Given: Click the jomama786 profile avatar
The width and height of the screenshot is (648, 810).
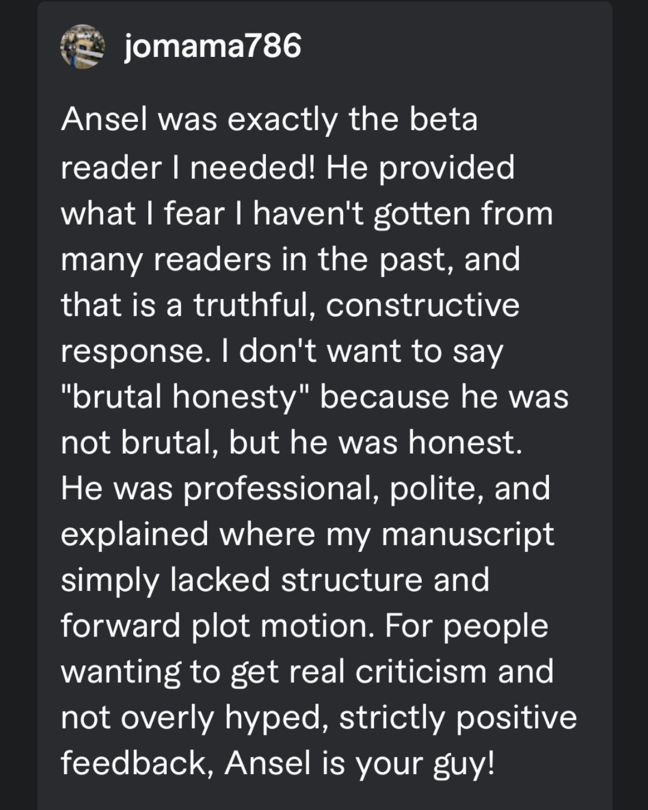Looking at the screenshot, I should coord(82,46).
